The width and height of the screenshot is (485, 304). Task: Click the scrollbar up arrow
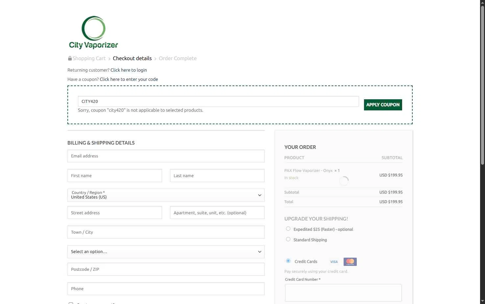[483, 3]
